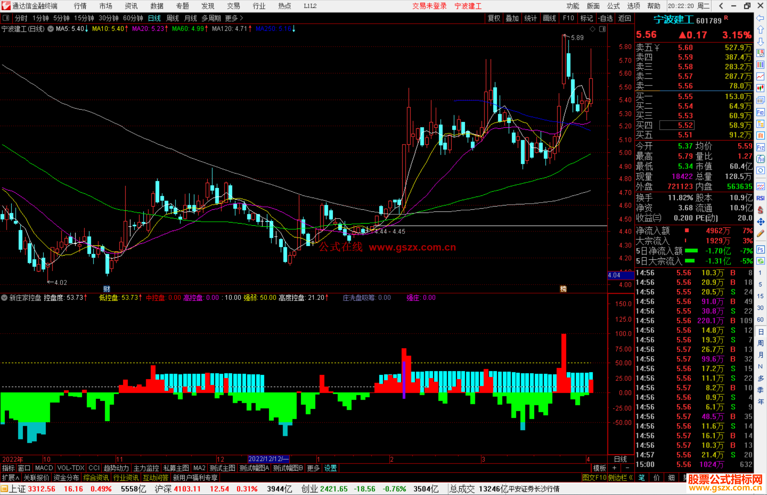
Task: Open the indicator waves icon in the sidebar
Action: click(760, 186)
